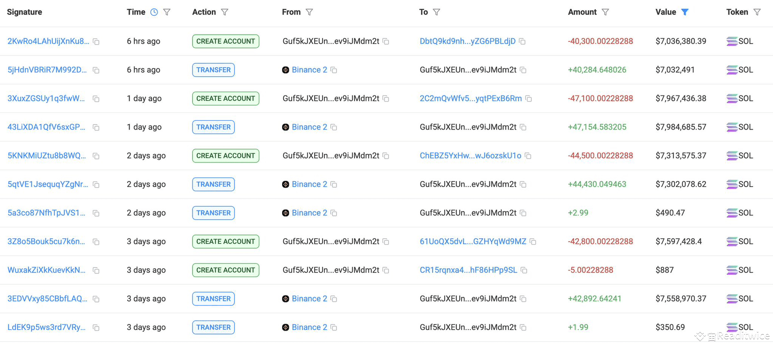Click the Signature column header
The height and width of the screenshot is (345, 773).
pos(25,12)
